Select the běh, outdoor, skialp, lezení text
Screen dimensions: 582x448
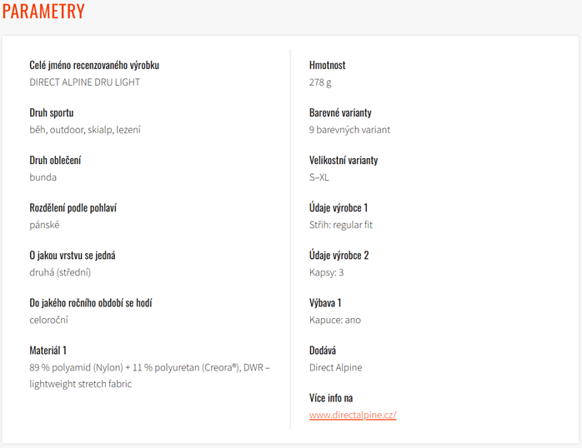pyautogui.click(x=85, y=130)
